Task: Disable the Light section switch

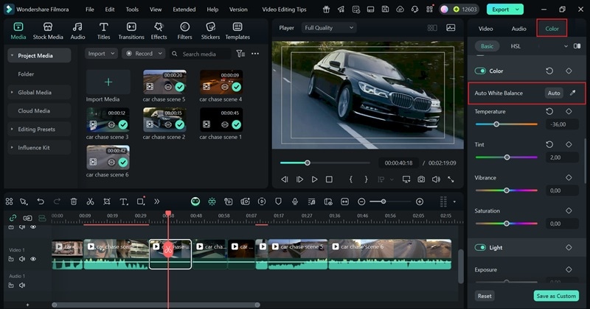Action: click(x=480, y=248)
